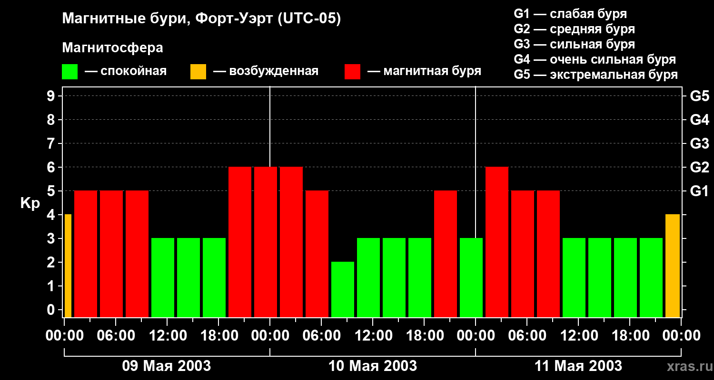Click the 'G3 — сильная буря' legend line
The height and width of the screenshot is (380, 714).
tap(574, 44)
